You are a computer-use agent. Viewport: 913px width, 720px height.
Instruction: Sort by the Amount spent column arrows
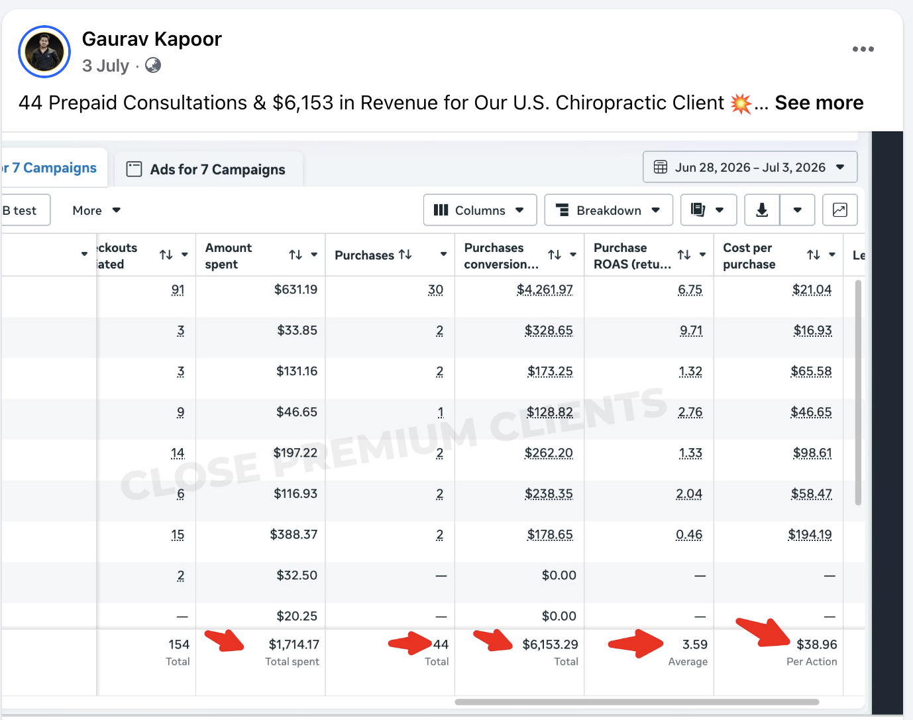(x=295, y=255)
